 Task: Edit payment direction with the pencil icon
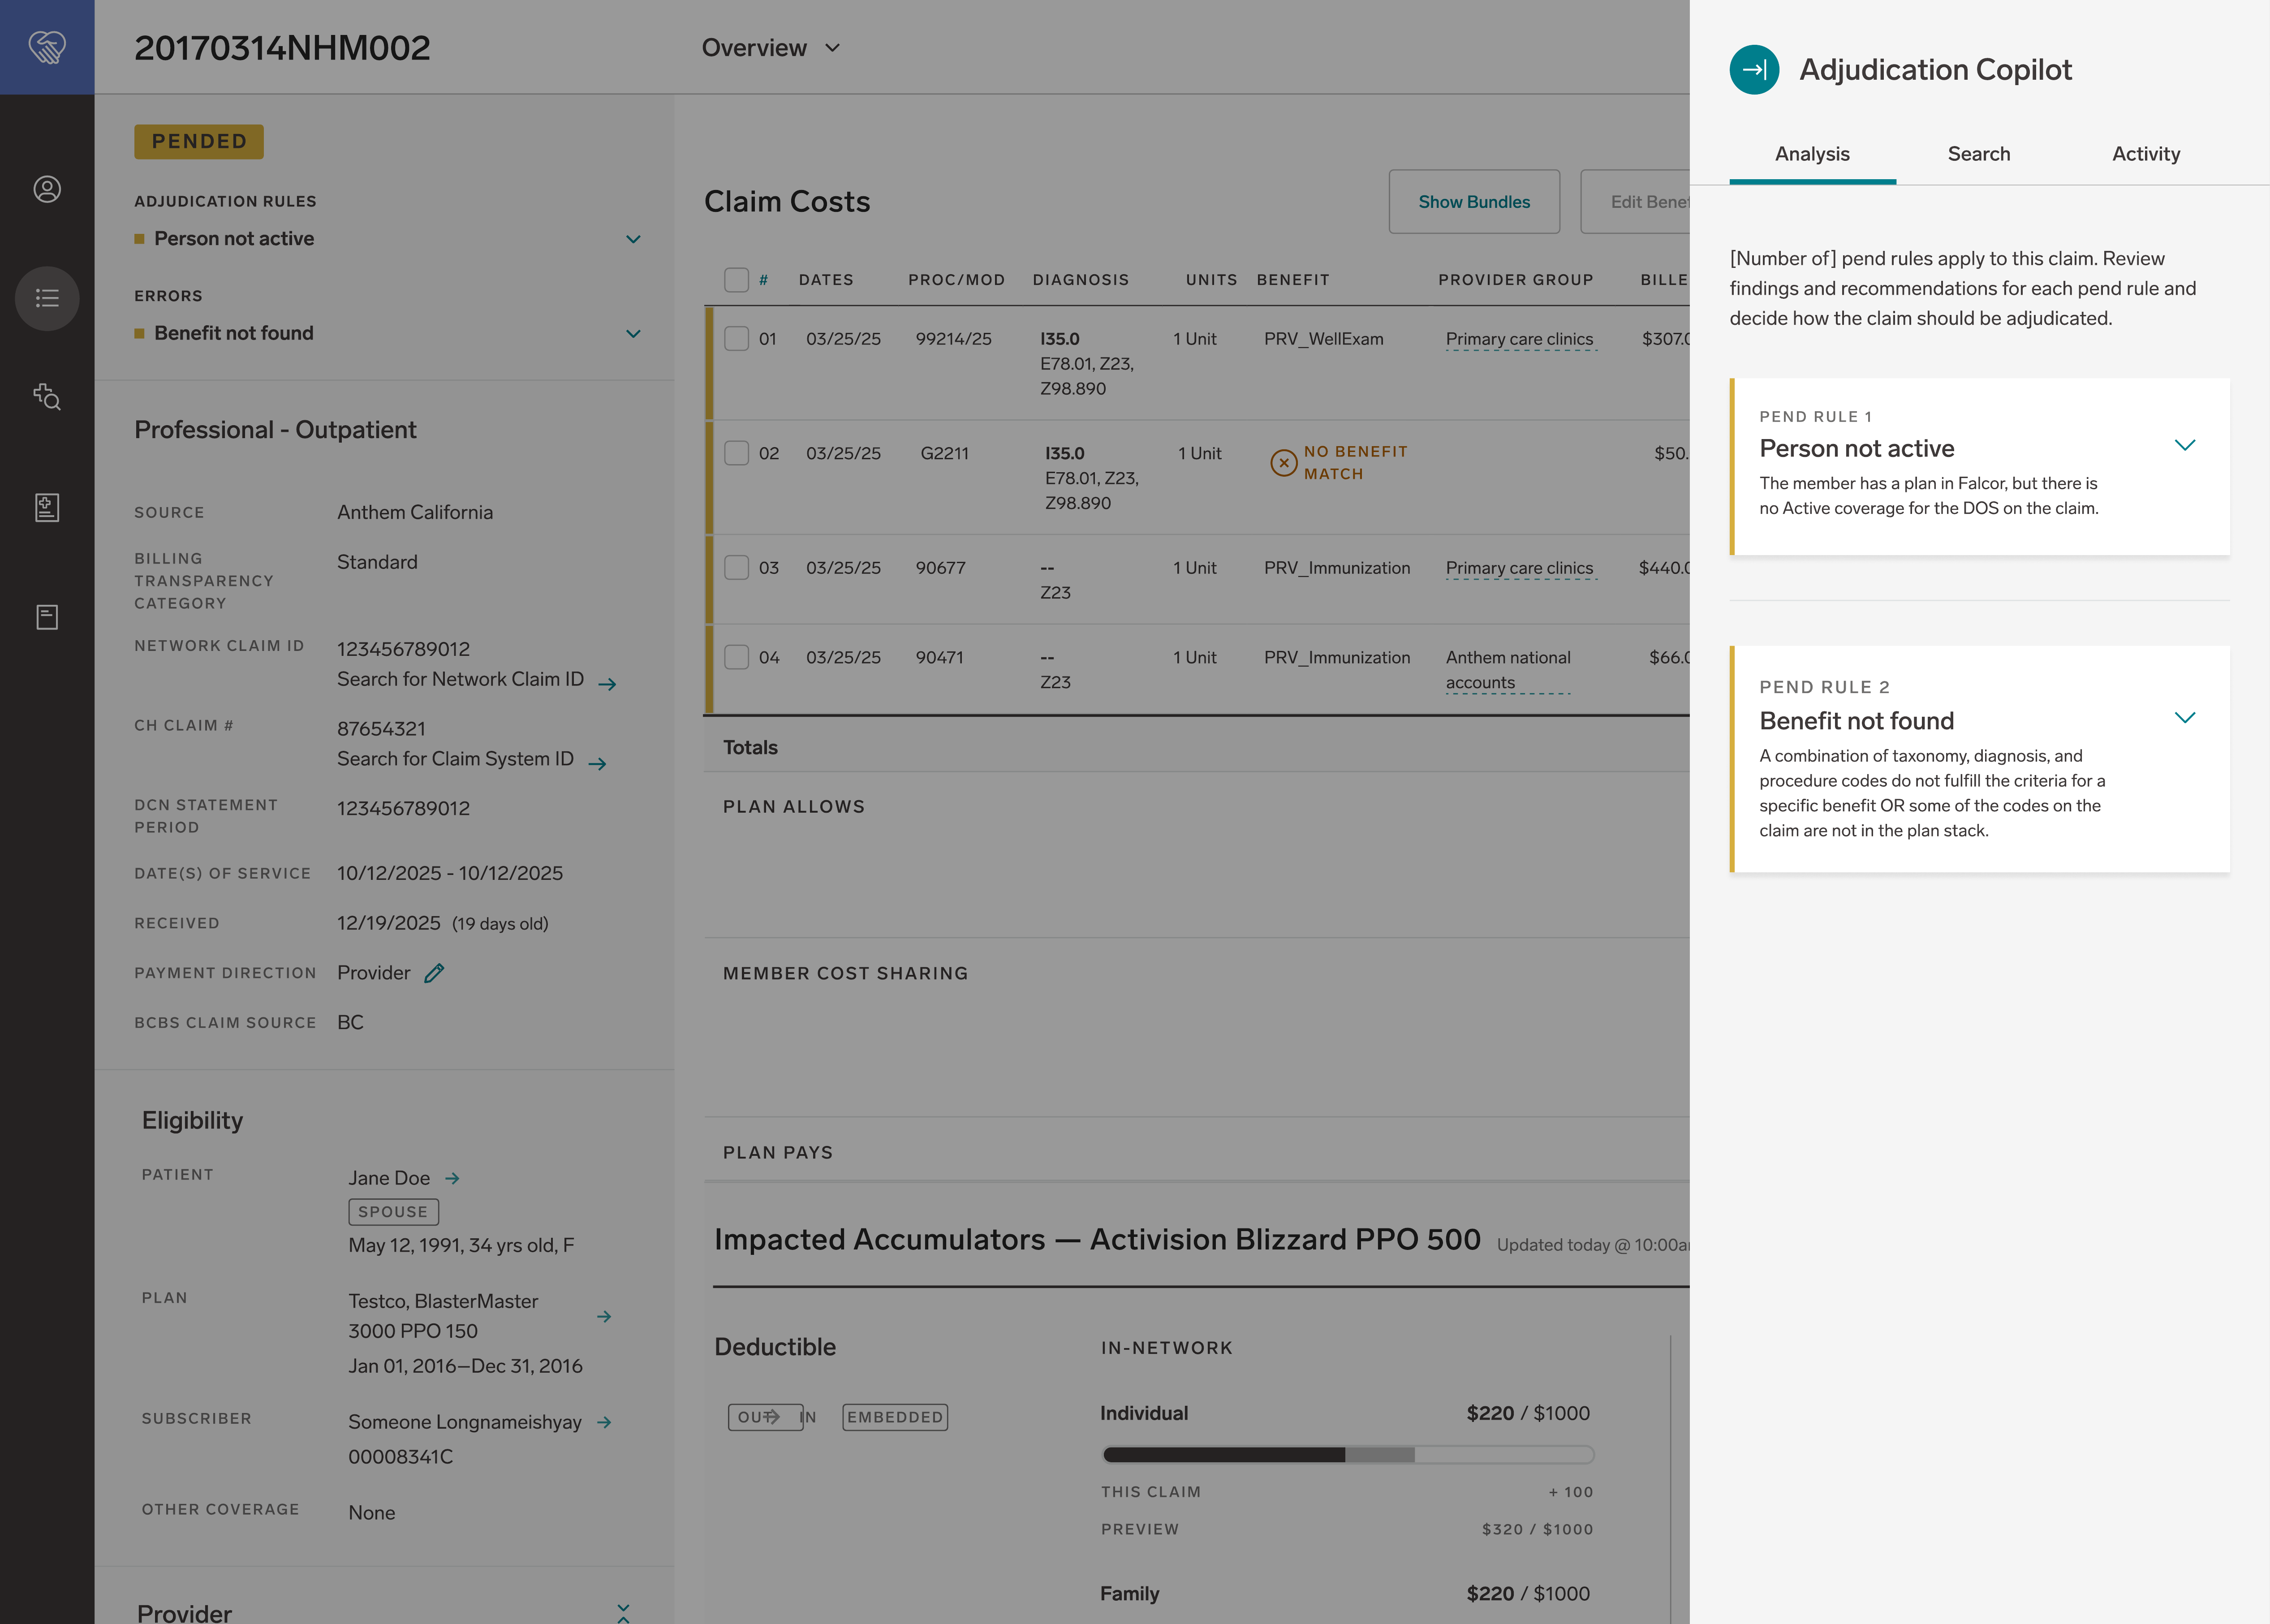click(x=434, y=973)
